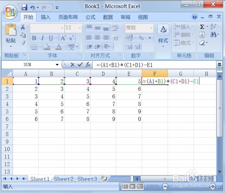Click the text orientation icon
Image resolution: width=225 pixels, height=193 pixels.
click(x=107, y=47)
